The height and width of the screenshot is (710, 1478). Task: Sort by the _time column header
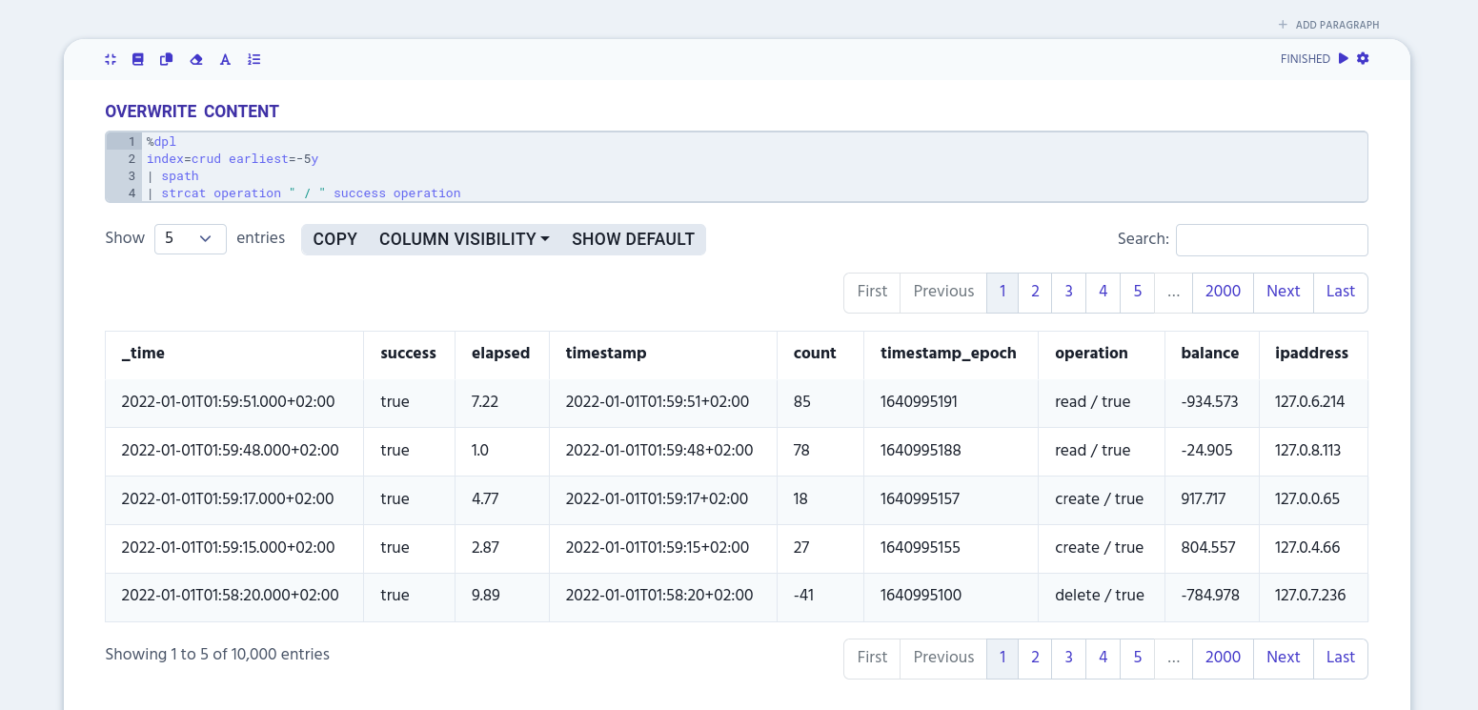(x=234, y=354)
